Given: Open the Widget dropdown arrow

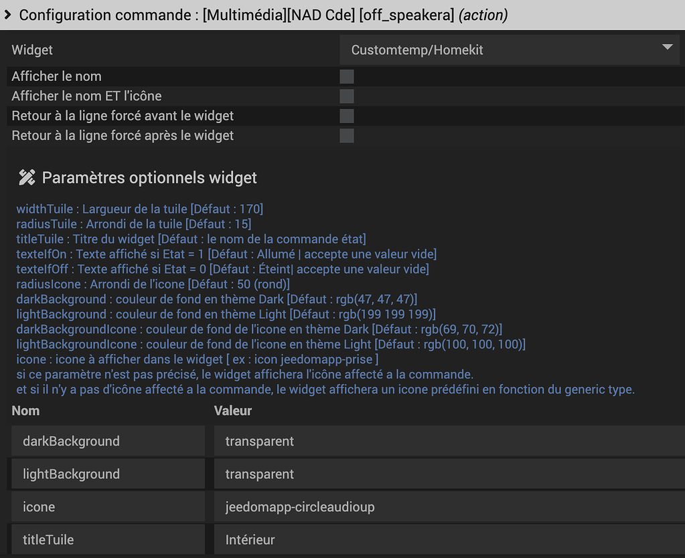Looking at the screenshot, I should point(667,47).
